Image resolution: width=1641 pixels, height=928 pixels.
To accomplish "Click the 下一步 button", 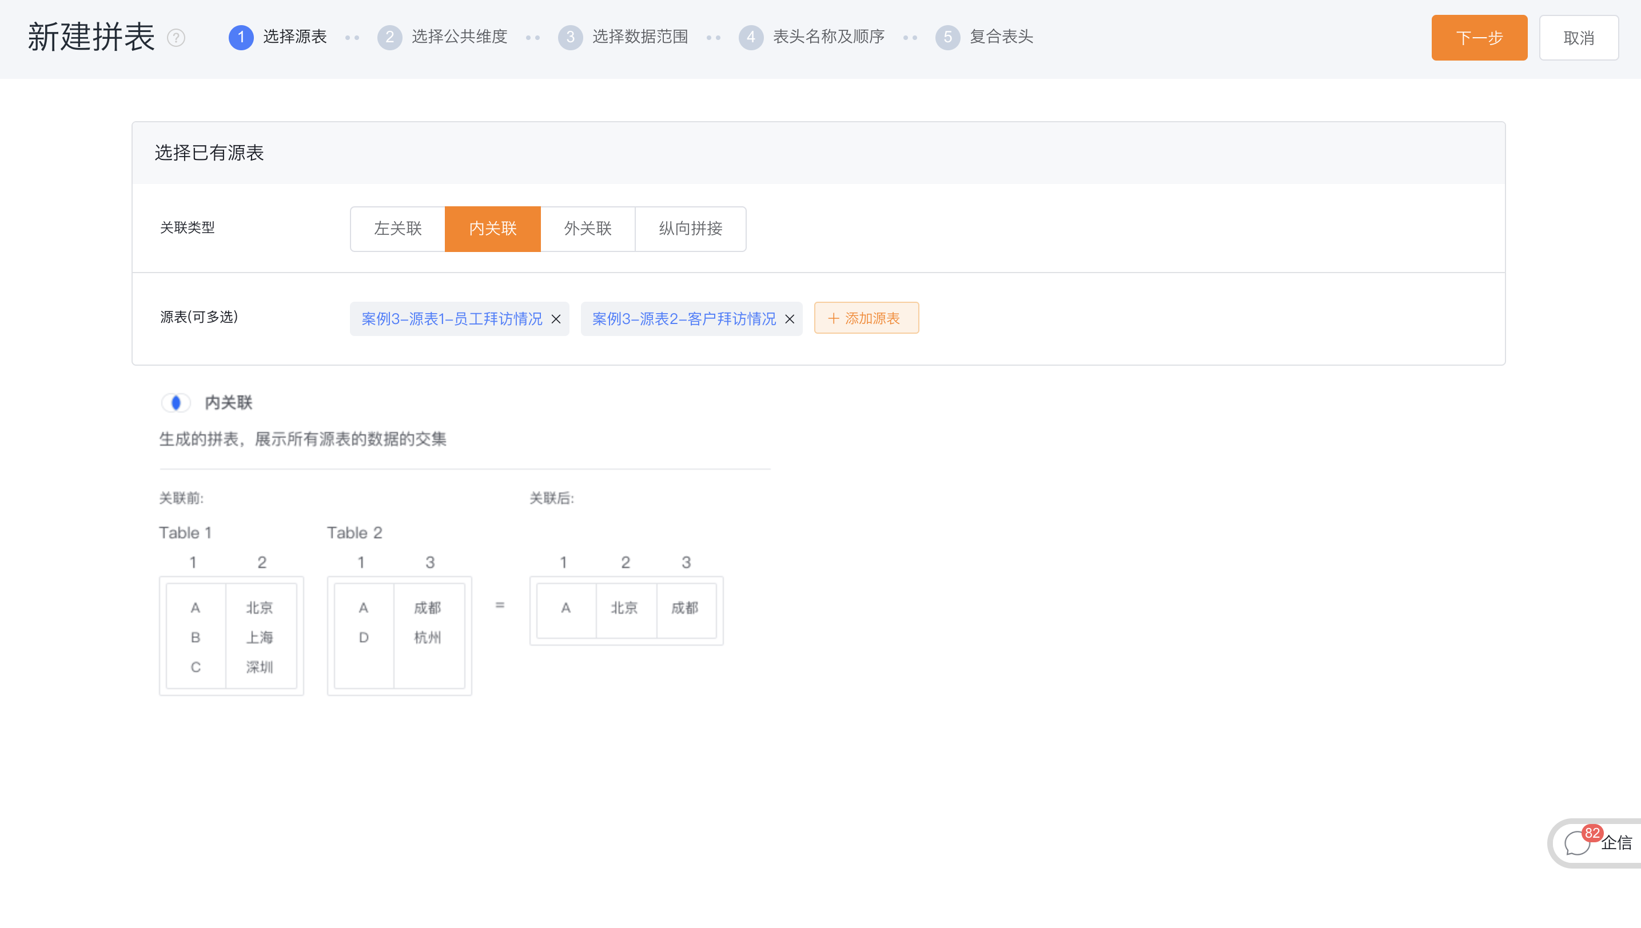I will click(x=1479, y=38).
